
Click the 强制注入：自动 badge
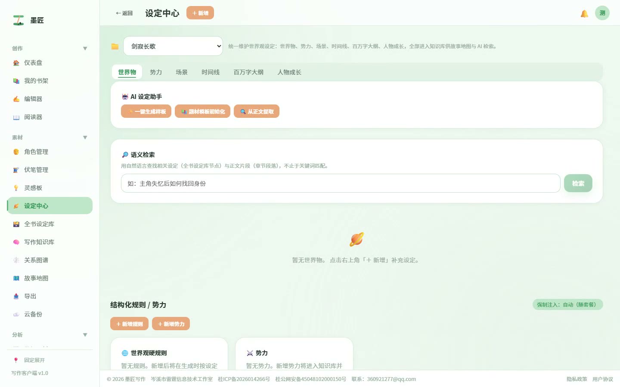coord(567,304)
